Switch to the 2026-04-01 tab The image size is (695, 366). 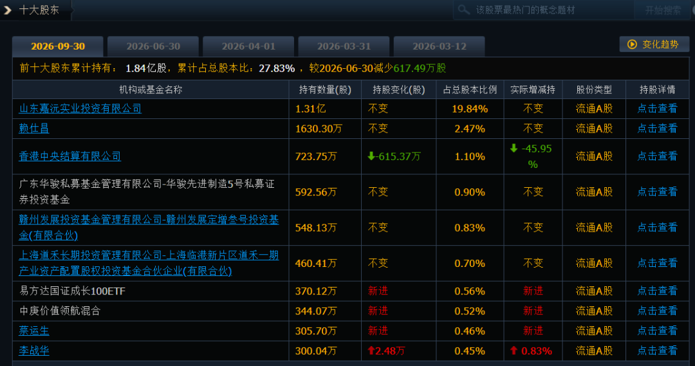[248, 46]
